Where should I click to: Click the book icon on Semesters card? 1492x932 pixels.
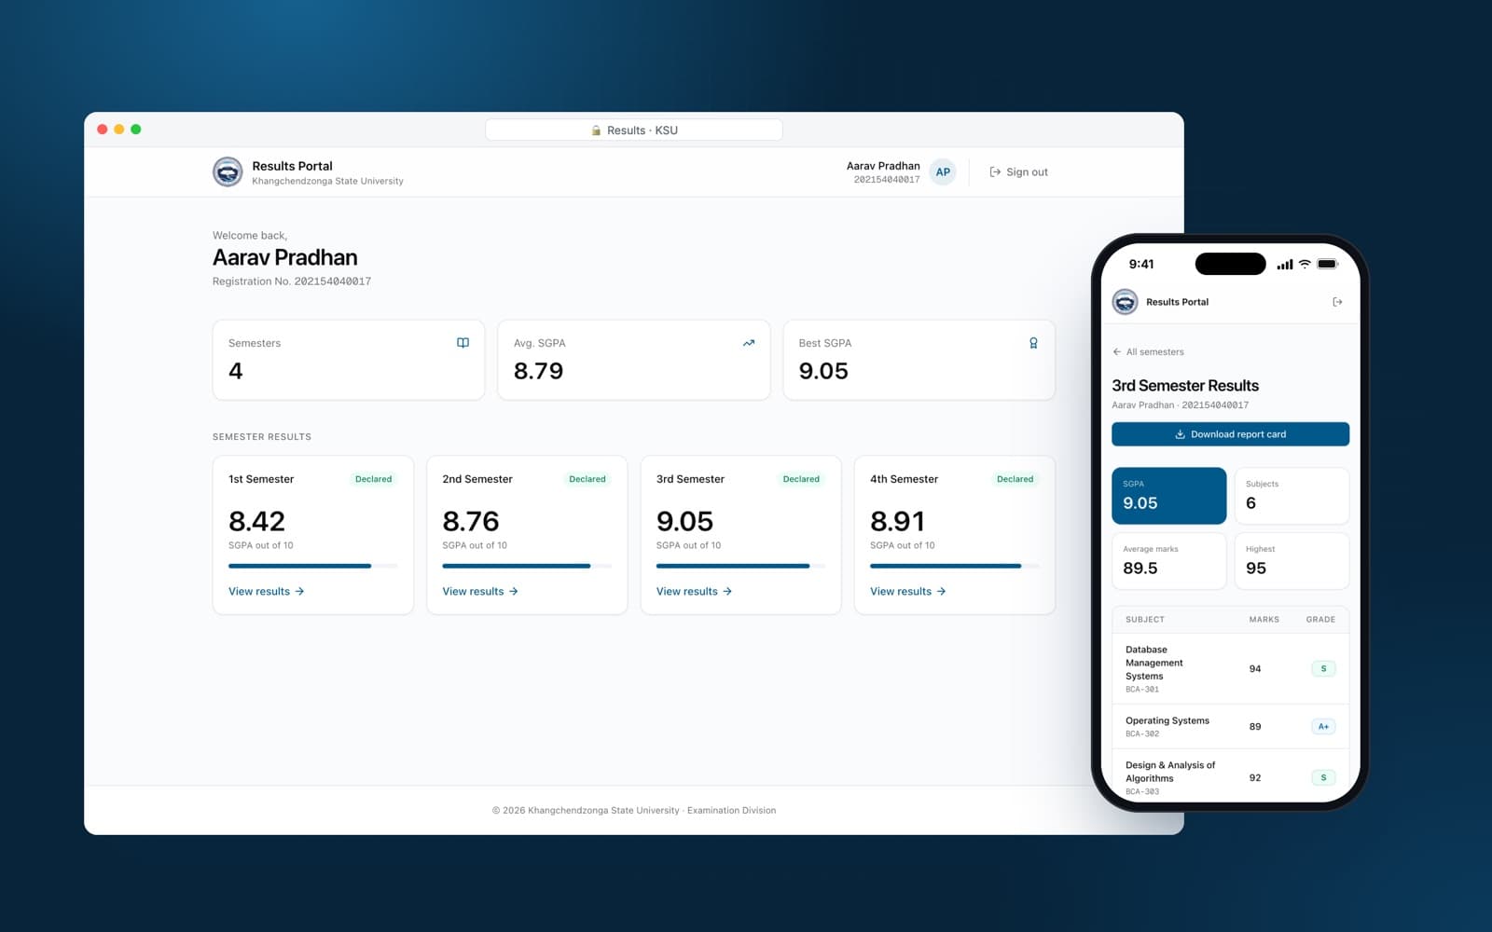point(463,343)
